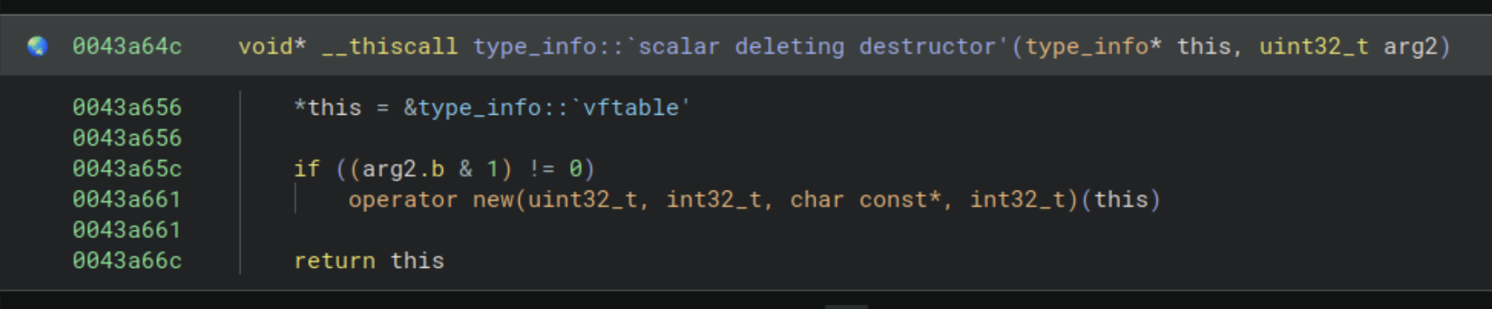Select the this parameter name in signature

coord(1203,47)
